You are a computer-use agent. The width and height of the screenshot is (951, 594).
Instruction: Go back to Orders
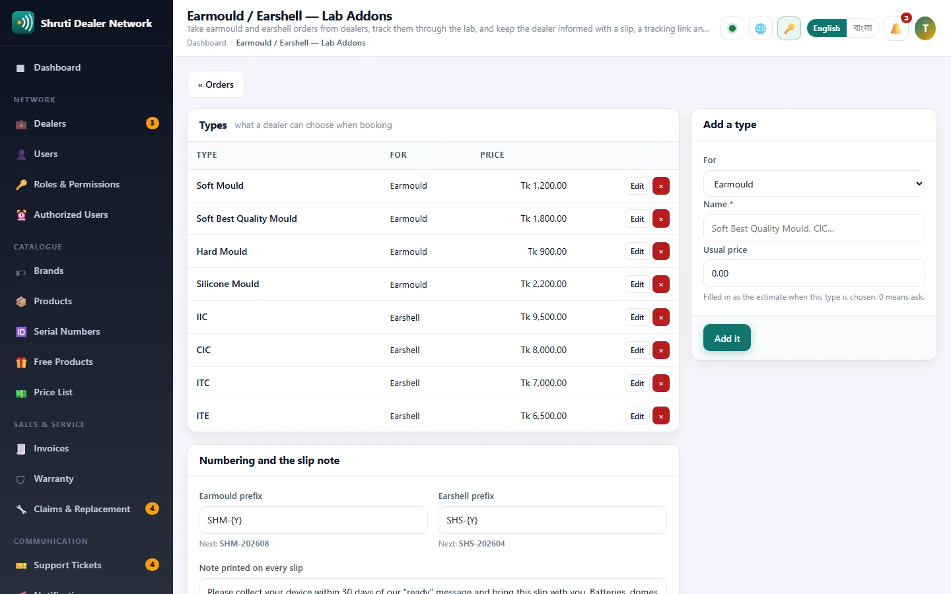216,84
